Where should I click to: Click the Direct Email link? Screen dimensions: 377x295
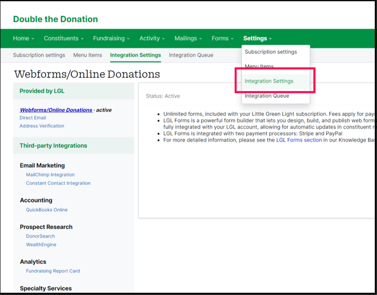[x=33, y=118]
